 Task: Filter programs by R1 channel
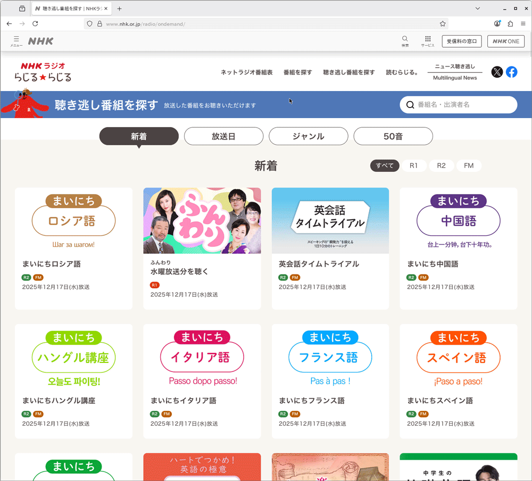coord(414,165)
